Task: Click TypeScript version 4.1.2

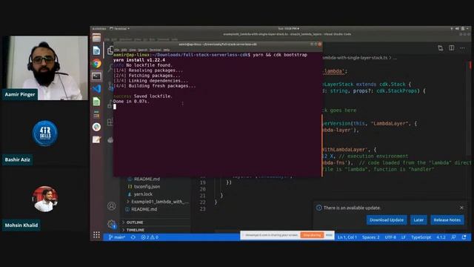Action: 441,237
